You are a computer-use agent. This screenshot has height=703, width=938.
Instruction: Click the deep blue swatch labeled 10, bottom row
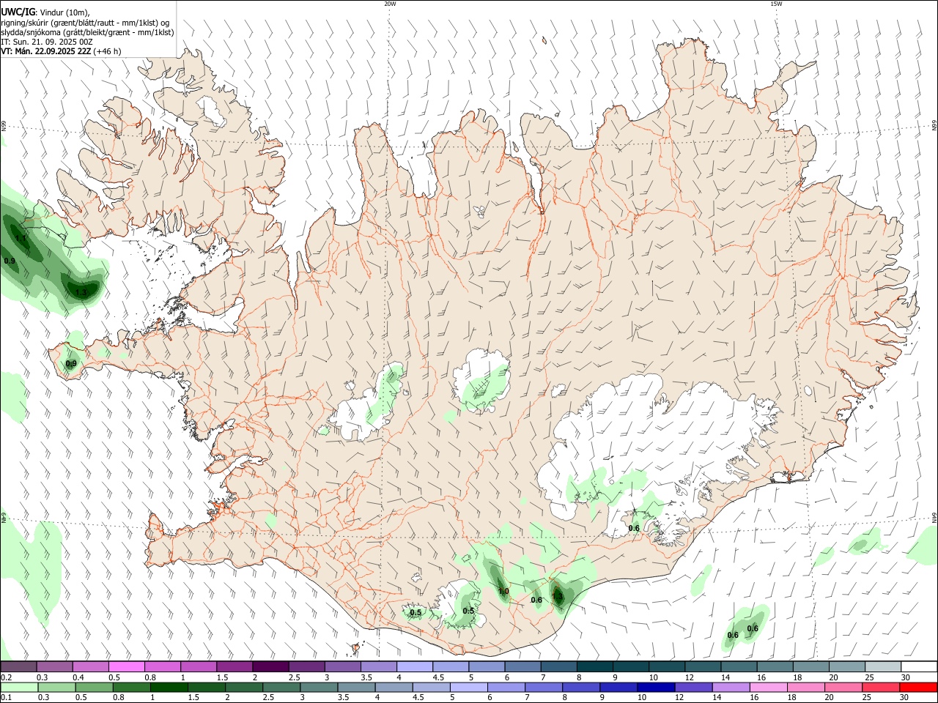(x=657, y=687)
